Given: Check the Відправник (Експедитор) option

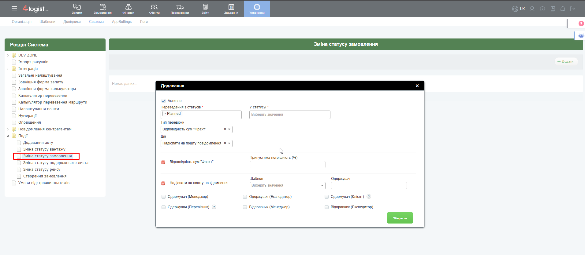Looking at the screenshot, I should pyautogui.click(x=326, y=207).
